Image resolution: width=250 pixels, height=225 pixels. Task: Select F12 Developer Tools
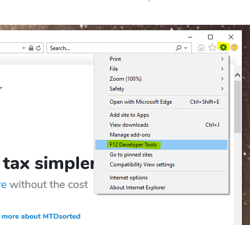tap(161, 145)
